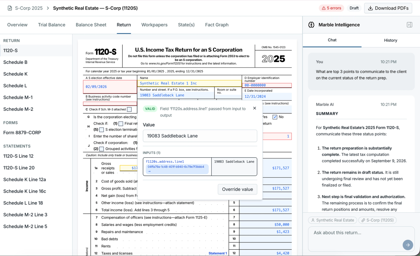Click the line 9 repairs value $1,423
Viewport: 420px width, 256px height.
coord(265,232)
